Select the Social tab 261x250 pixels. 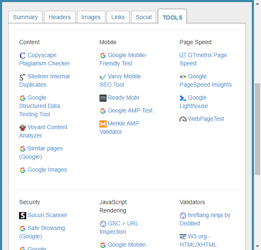144,17
